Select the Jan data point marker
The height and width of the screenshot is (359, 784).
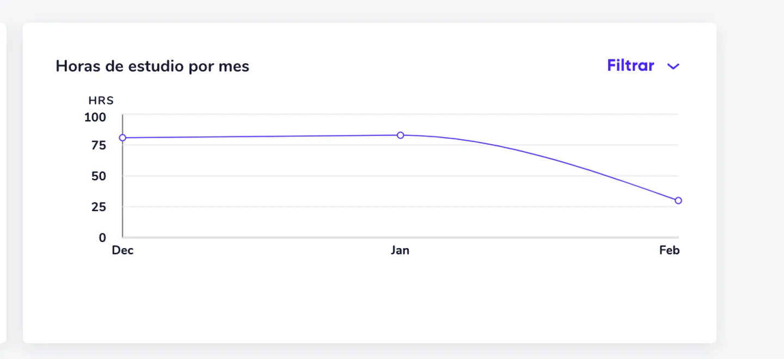point(400,135)
